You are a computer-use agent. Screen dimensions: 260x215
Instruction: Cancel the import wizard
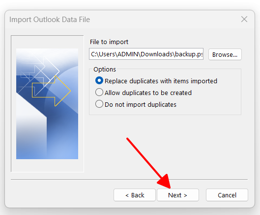(227, 195)
